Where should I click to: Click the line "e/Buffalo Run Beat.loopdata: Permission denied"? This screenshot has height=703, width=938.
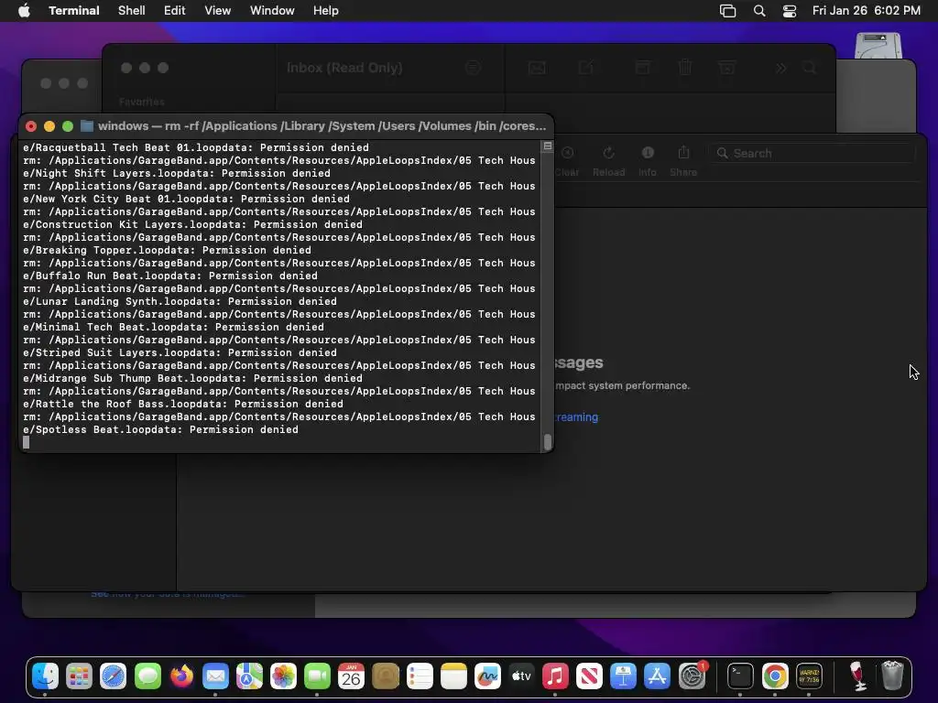[169, 276]
